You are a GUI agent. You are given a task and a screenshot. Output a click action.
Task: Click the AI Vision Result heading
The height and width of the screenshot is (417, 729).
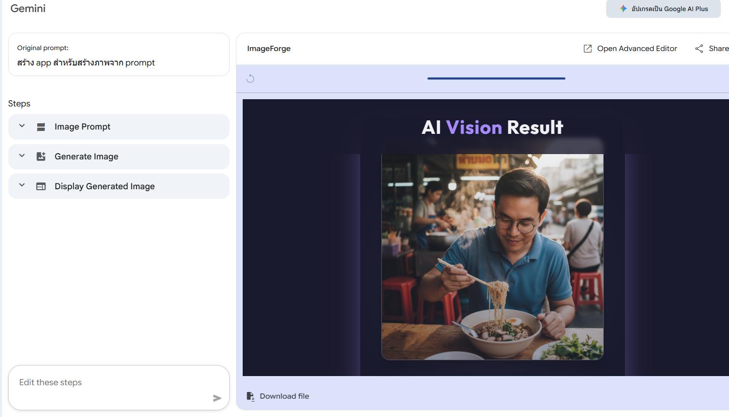coord(492,128)
